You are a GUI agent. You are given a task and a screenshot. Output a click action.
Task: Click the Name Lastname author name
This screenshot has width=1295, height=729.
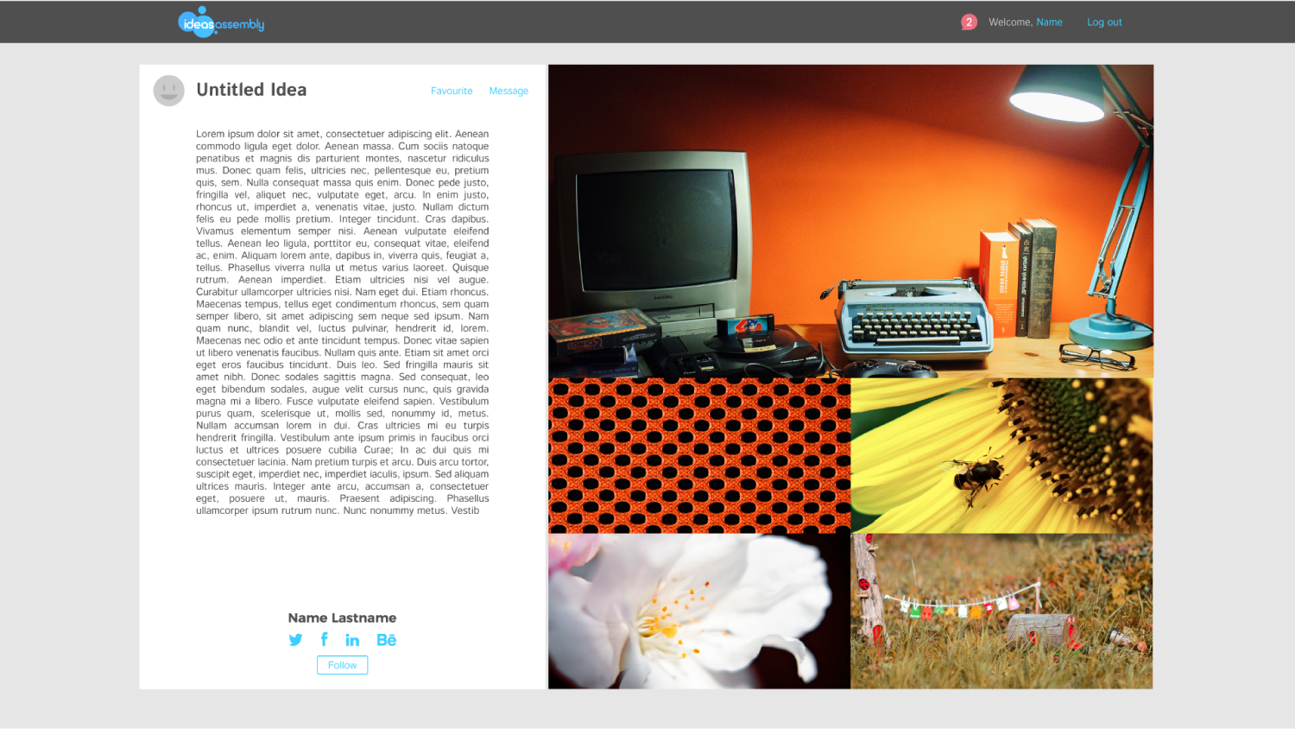(342, 618)
